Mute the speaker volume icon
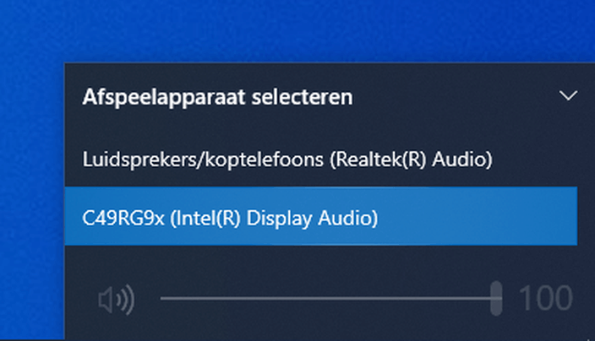 pyautogui.click(x=115, y=299)
